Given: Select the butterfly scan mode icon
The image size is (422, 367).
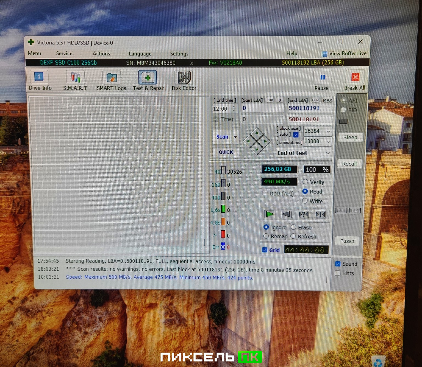Looking at the screenshot, I should tap(320, 214).
